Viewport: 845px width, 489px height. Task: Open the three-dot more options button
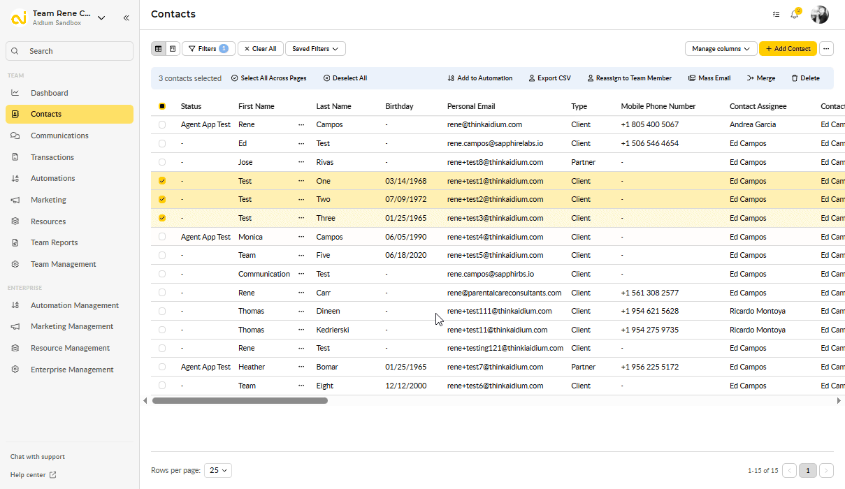(x=826, y=49)
